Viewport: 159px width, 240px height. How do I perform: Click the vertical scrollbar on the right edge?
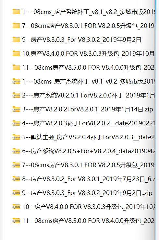[156, 120]
